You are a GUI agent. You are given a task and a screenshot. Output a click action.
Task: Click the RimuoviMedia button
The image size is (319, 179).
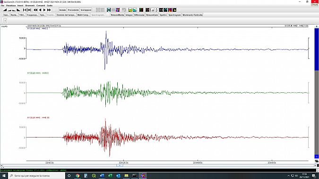(x=117, y=15)
